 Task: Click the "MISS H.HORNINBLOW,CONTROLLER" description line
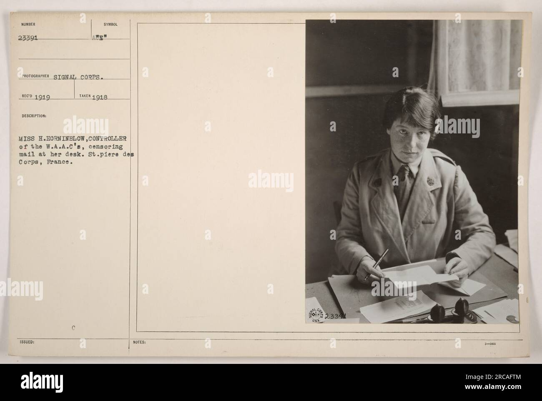pos(73,138)
